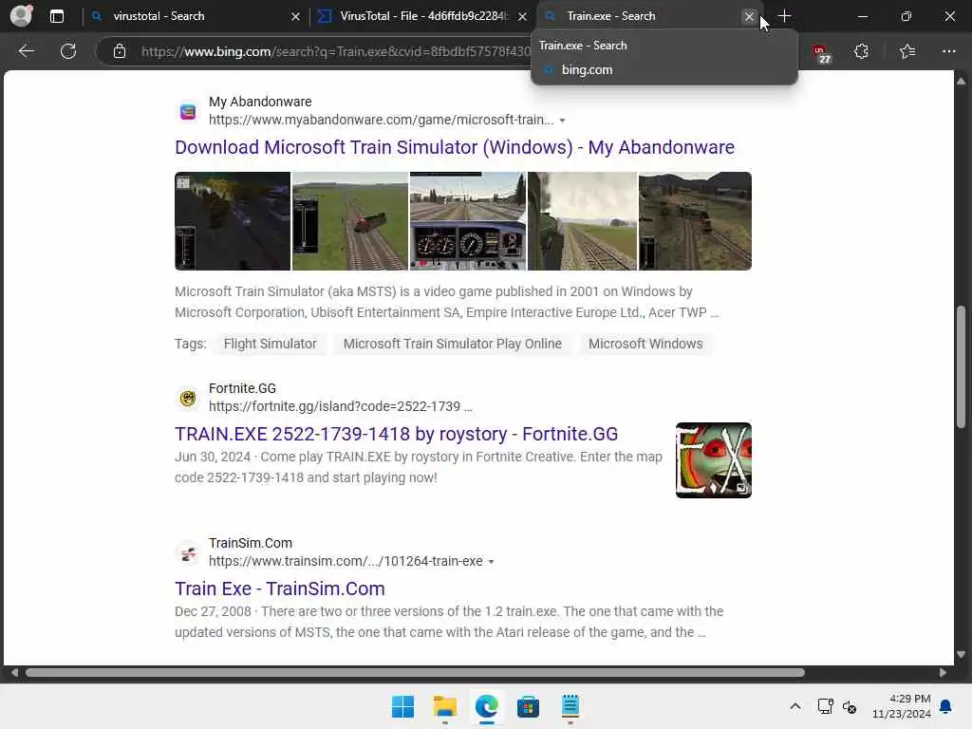The width and height of the screenshot is (972, 729).
Task: Close the VirusTotal - File tab
Action: (523, 17)
